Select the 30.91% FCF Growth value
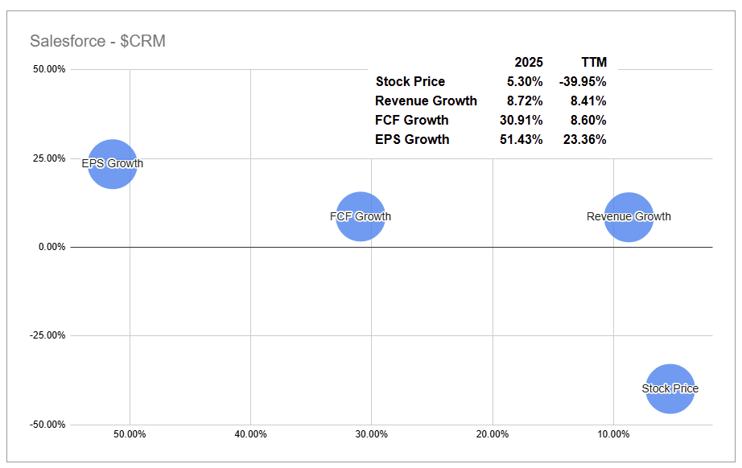The image size is (742, 468). click(x=521, y=121)
